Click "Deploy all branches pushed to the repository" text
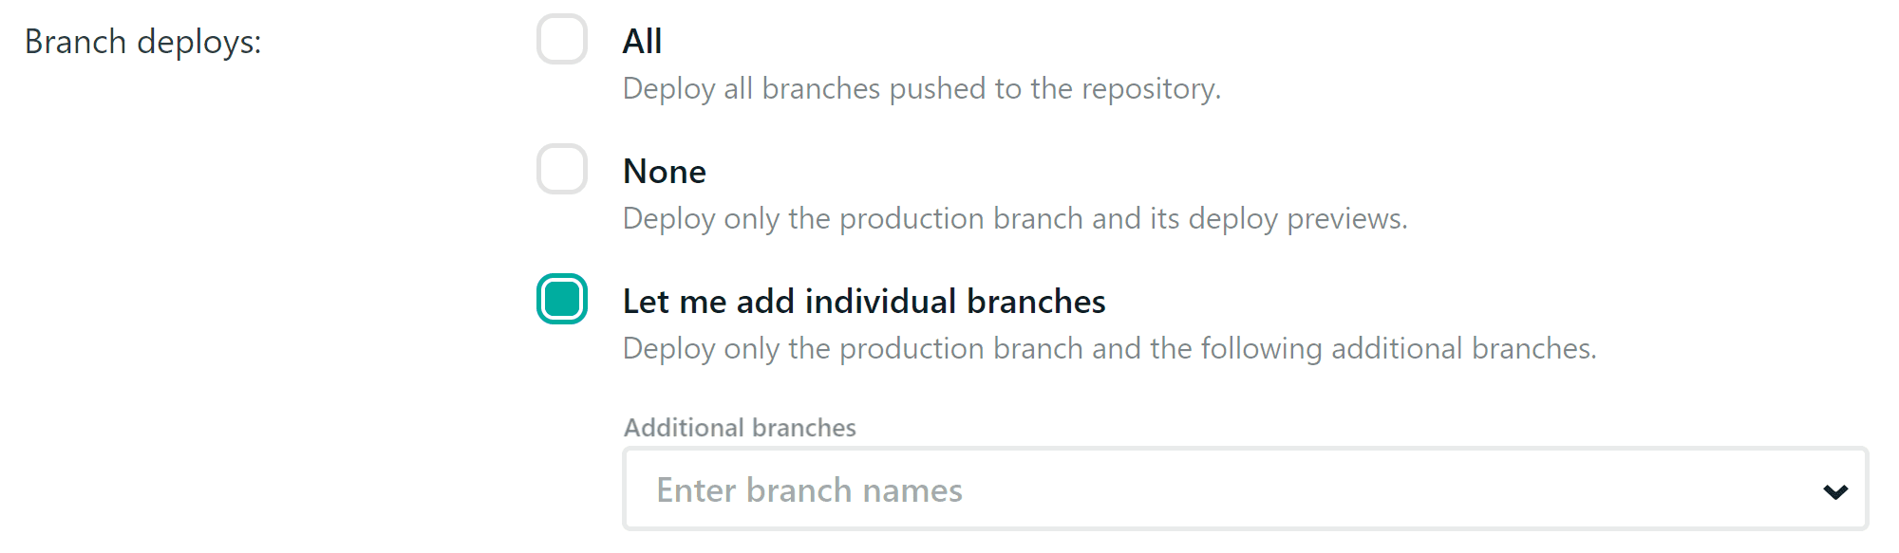The height and width of the screenshot is (553, 1899). click(x=921, y=89)
